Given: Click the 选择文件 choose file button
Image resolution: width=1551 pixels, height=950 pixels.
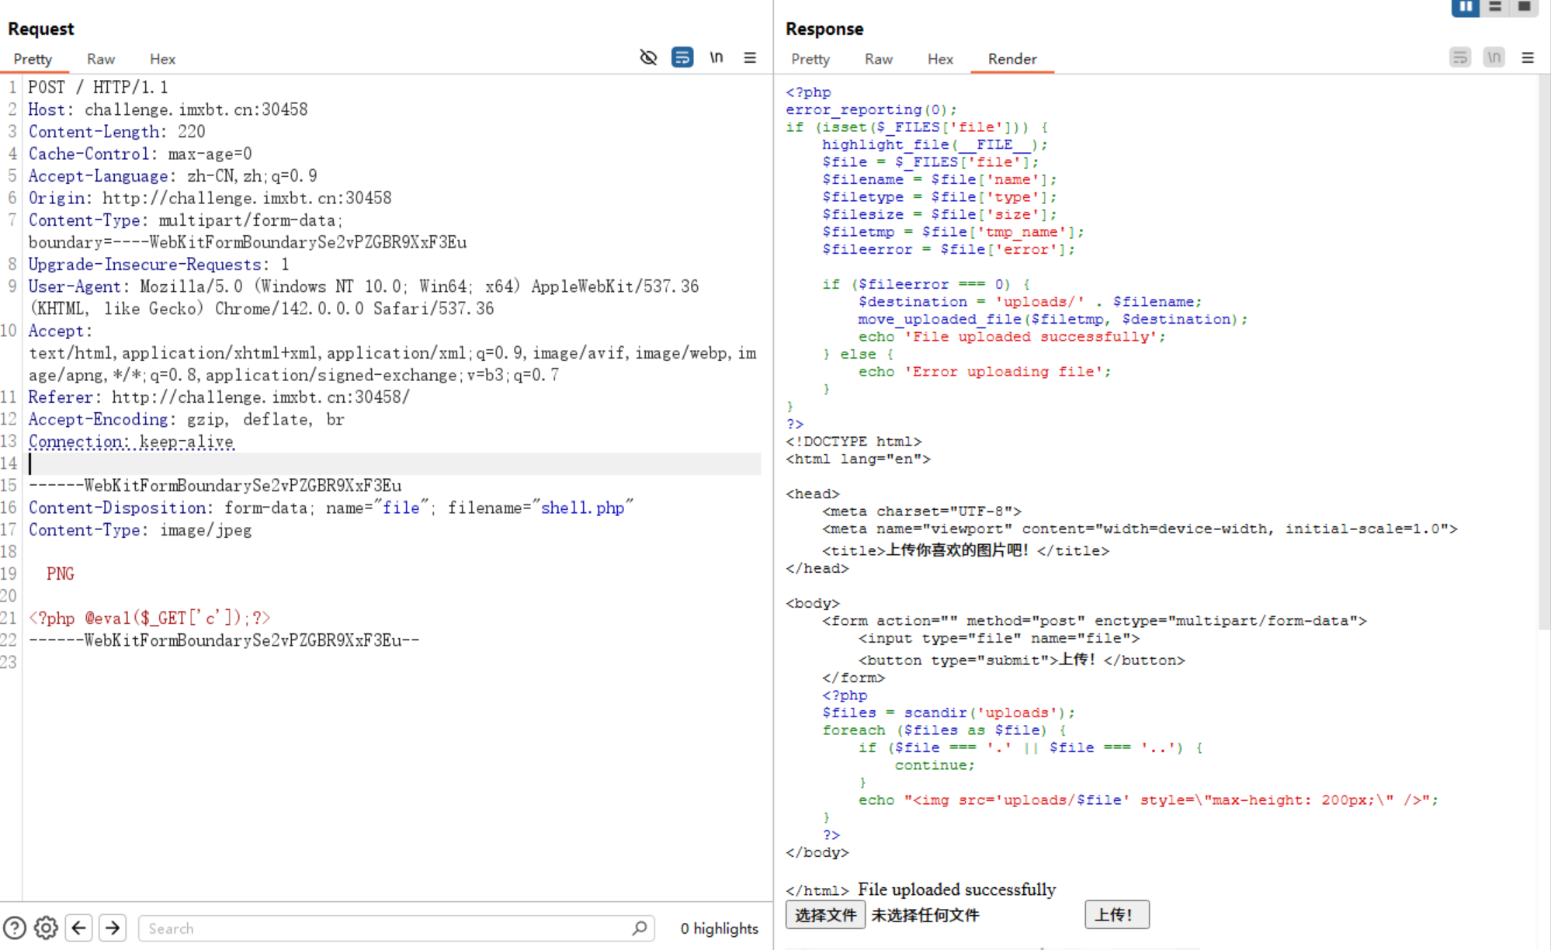Looking at the screenshot, I should point(825,915).
